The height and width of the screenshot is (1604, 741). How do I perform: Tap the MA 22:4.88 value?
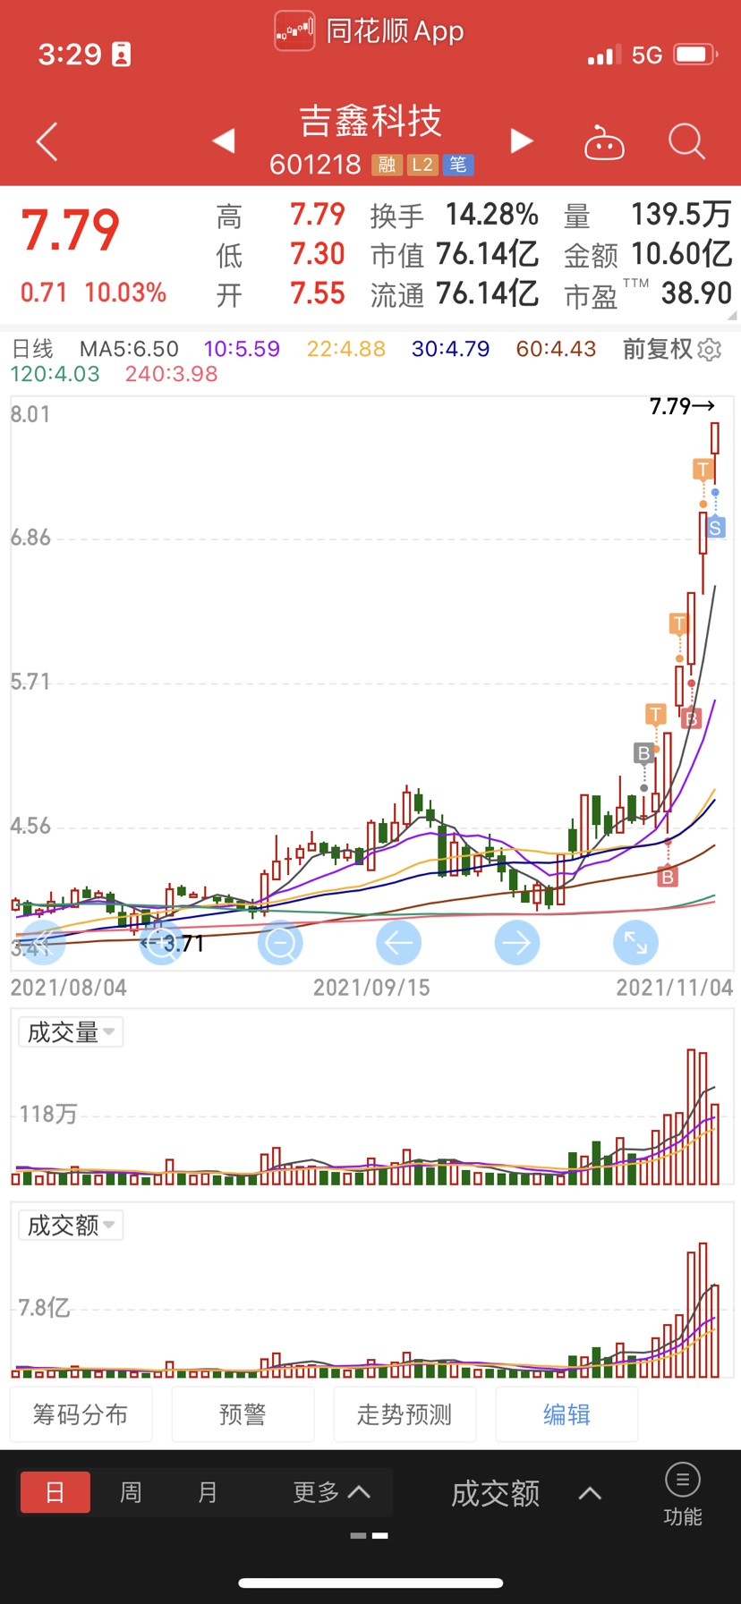[346, 349]
